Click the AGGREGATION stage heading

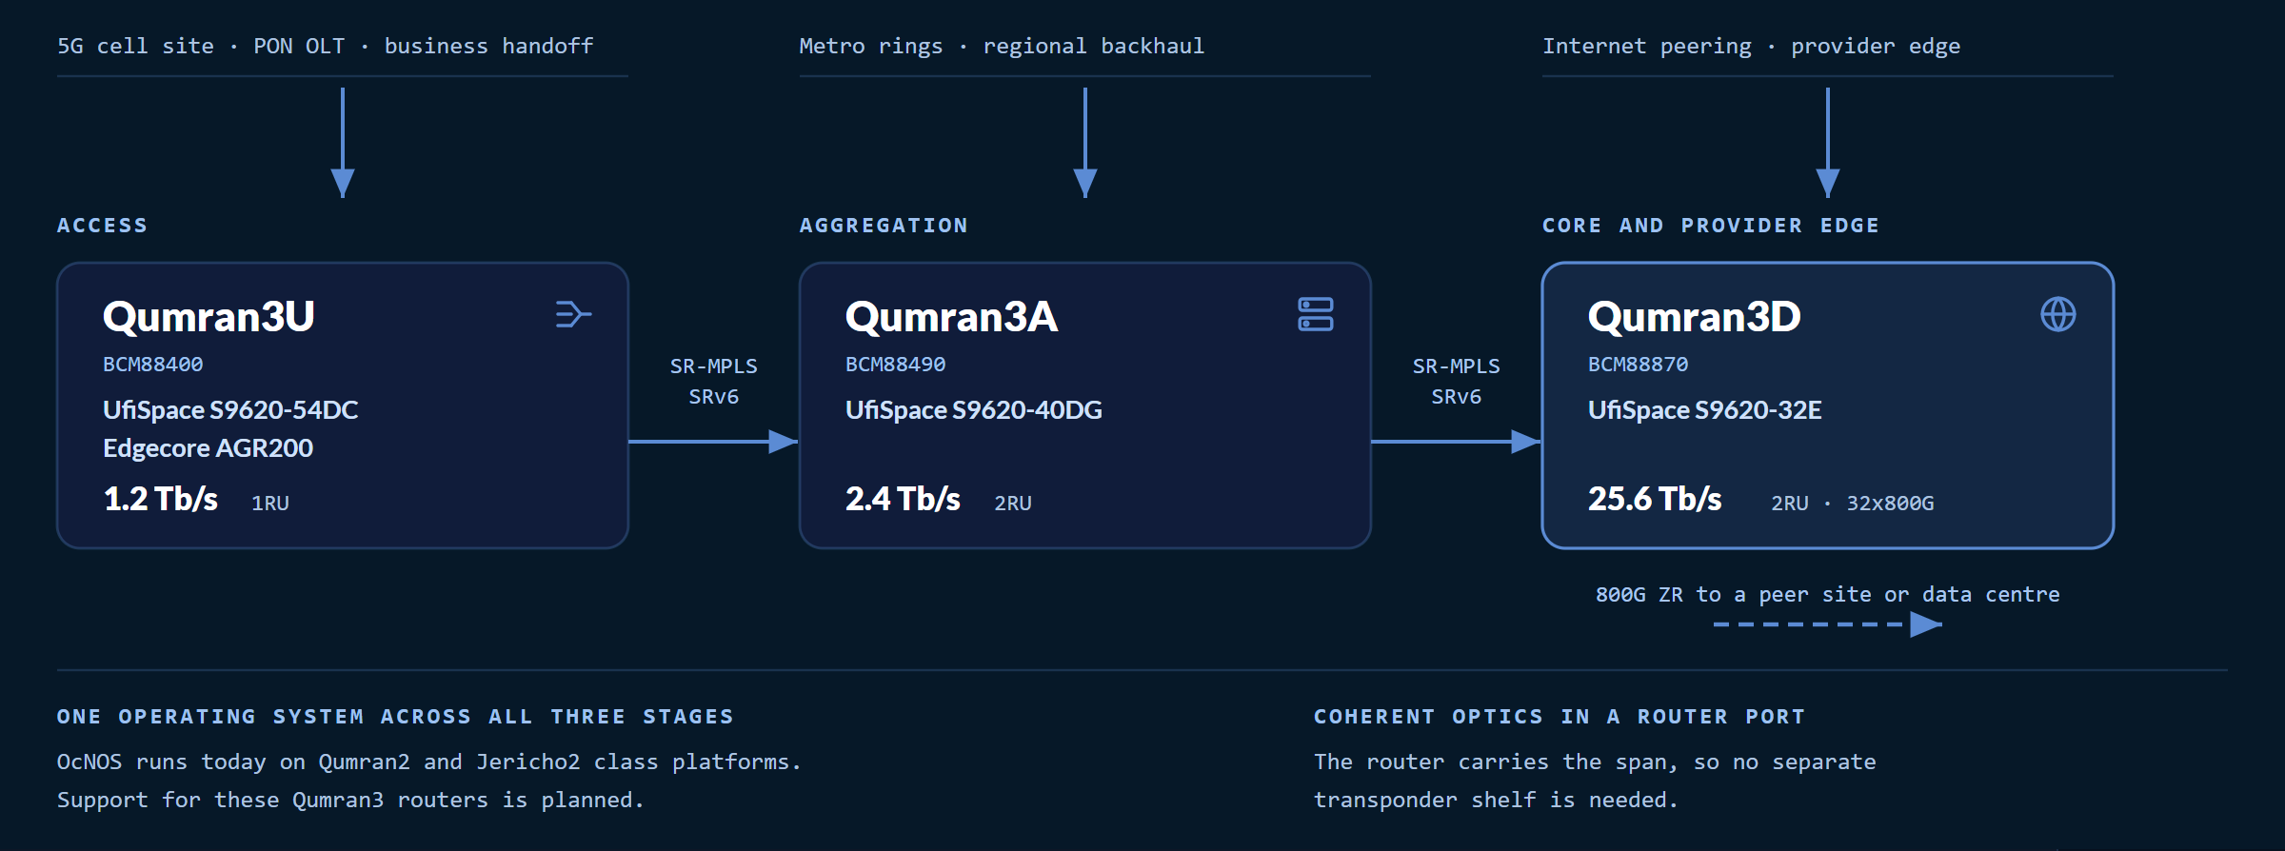[884, 226]
